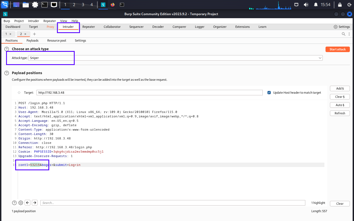Switch to workspace 3

[83, 5]
